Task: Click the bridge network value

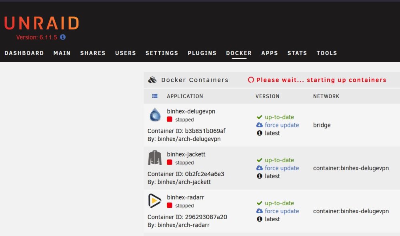Action: 322,125
